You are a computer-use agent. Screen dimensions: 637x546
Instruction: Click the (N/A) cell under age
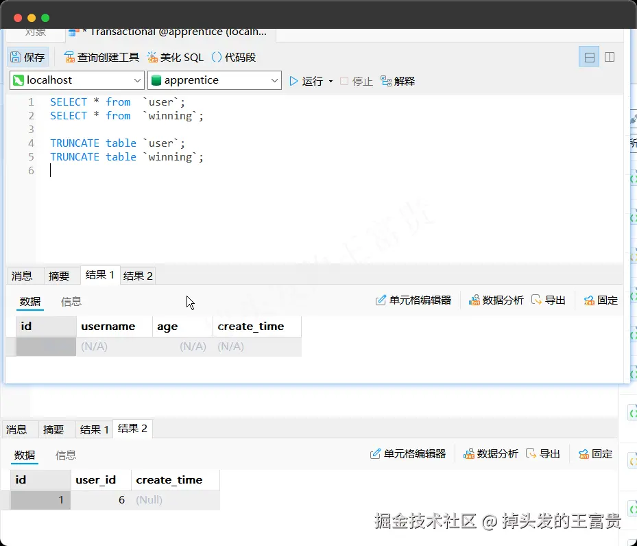tap(182, 346)
